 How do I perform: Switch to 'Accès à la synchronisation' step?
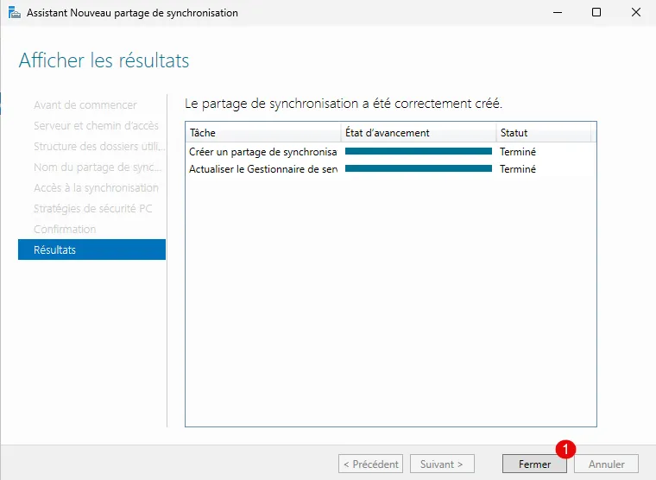pos(96,188)
